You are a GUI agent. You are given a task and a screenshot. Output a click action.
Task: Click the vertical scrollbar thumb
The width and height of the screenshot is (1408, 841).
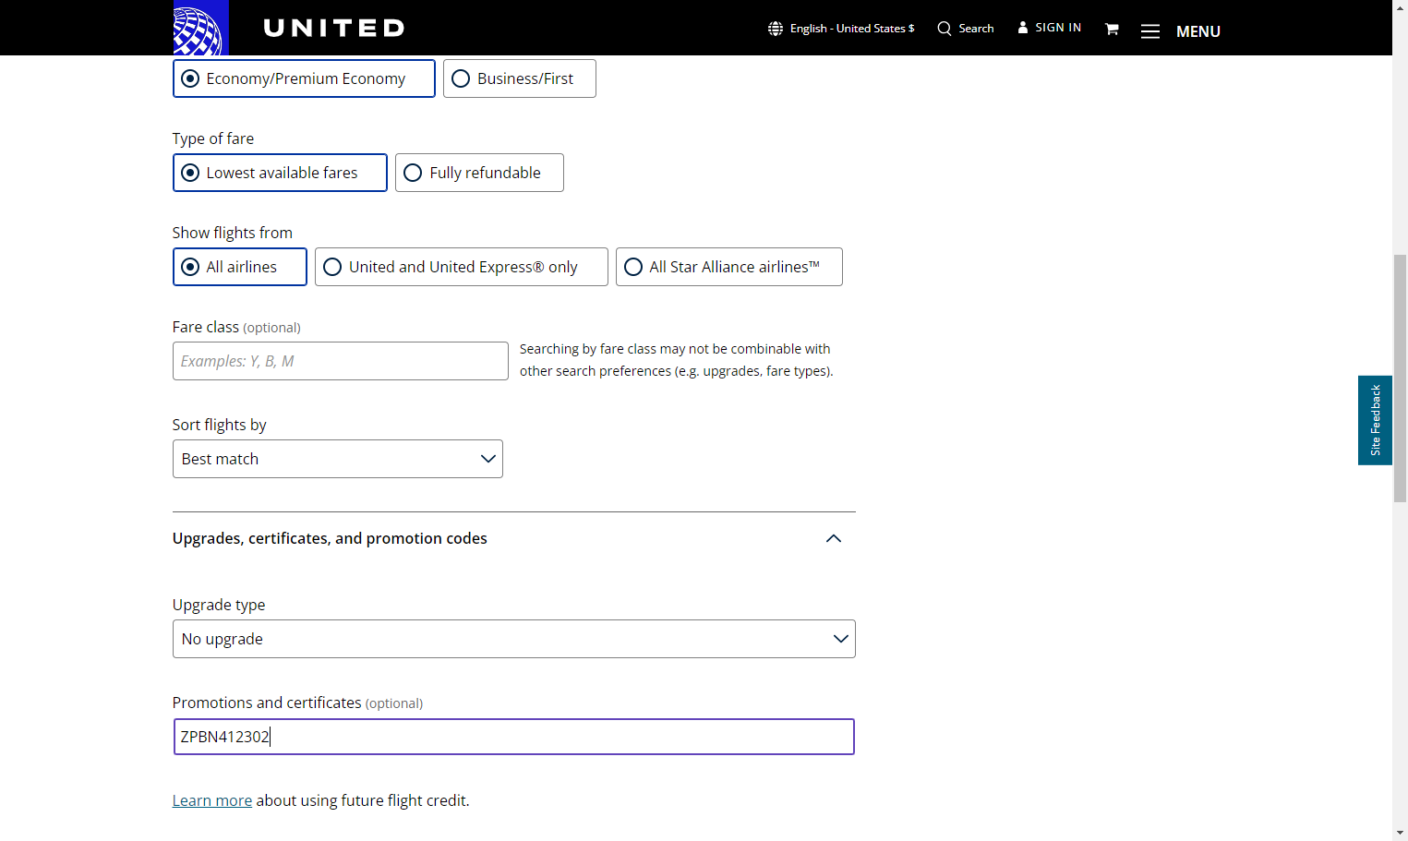[x=1400, y=378]
